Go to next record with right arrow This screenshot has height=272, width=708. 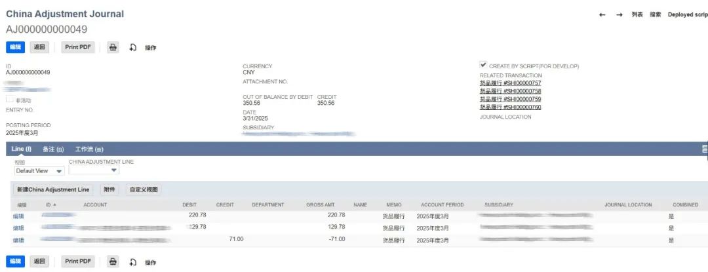point(619,15)
